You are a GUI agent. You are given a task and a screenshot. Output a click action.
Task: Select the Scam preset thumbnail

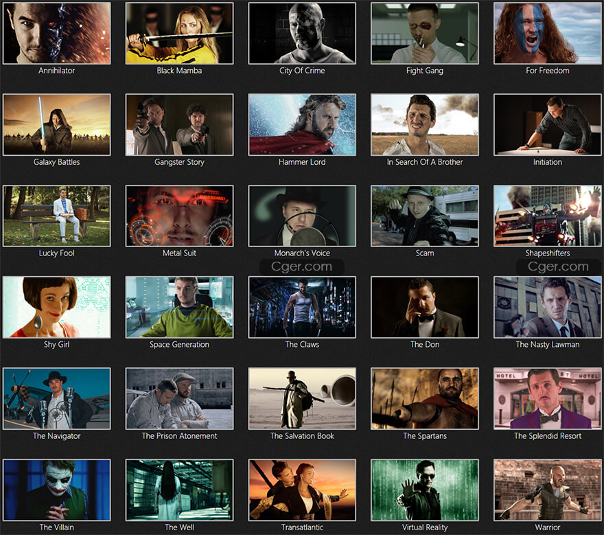click(x=425, y=216)
